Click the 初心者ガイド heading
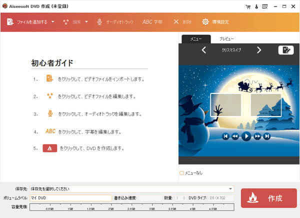300x218 pixels. (52, 63)
